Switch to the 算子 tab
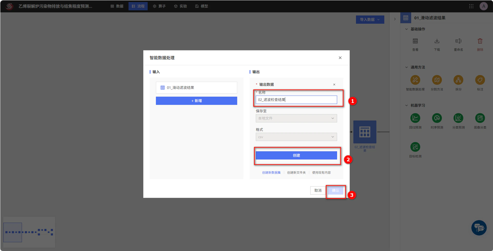Viewport: 493px width, 251px height. 159,6
